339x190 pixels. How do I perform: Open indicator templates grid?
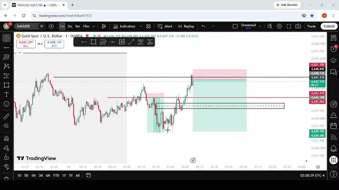[148, 26]
